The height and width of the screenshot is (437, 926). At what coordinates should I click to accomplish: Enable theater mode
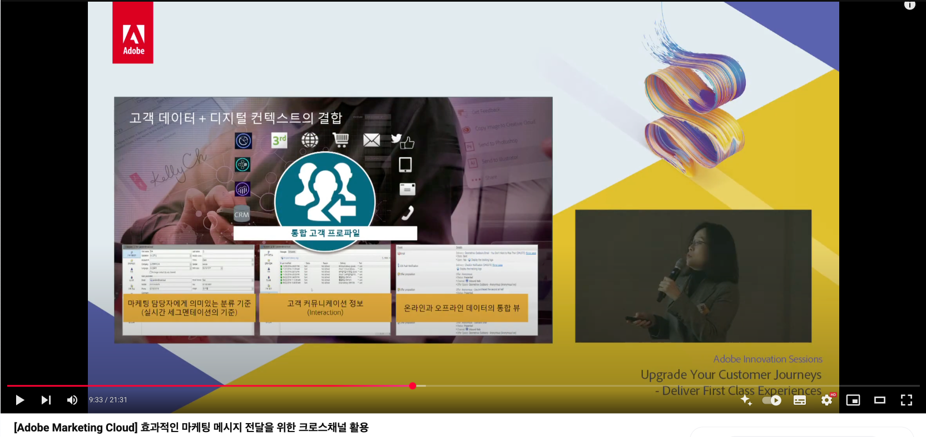coord(880,400)
